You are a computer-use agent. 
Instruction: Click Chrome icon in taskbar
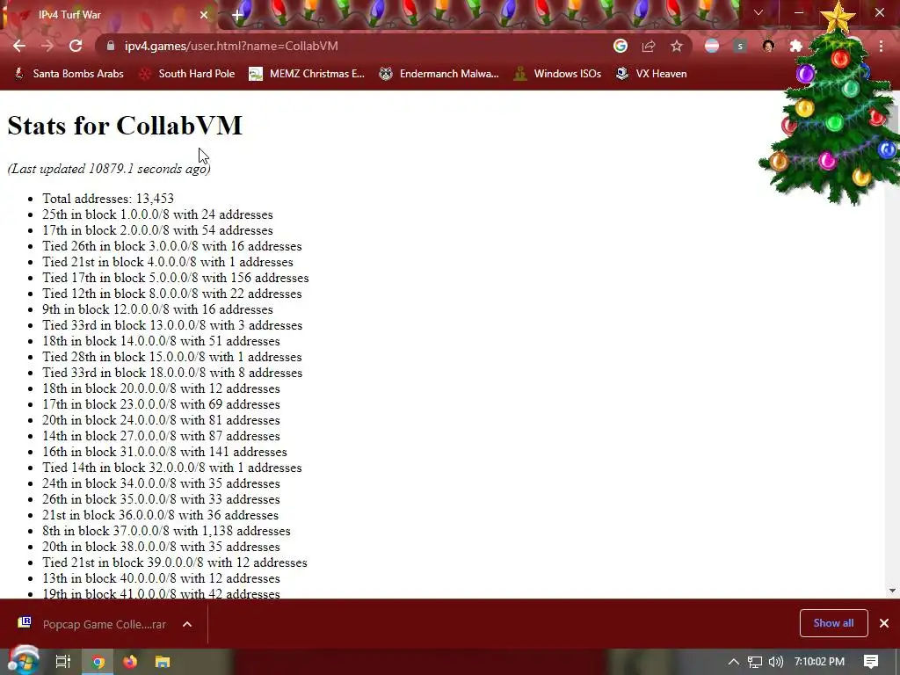click(x=98, y=662)
